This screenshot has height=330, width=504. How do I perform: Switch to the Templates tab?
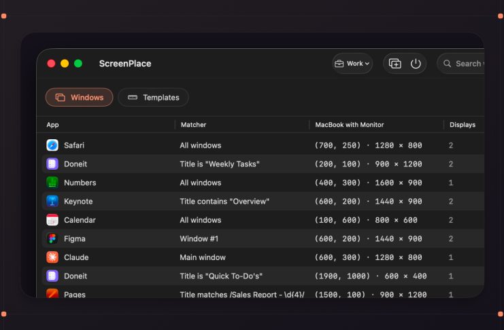153,97
